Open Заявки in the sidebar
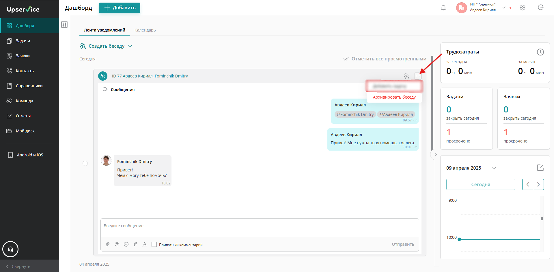554x272 pixels. click(x=29, y=56)
